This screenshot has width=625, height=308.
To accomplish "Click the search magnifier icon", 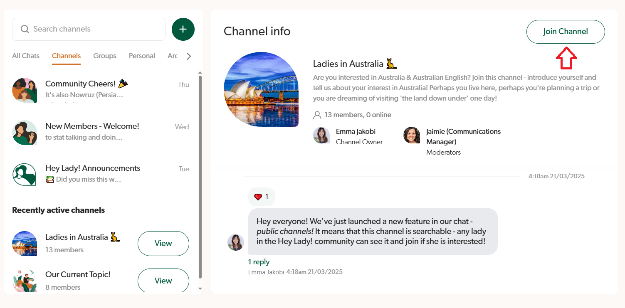I will click(x=25, y=29).
